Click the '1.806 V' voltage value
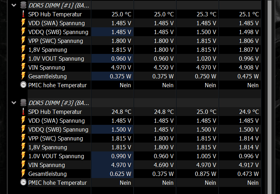Viewport: 280px width, 194px height. click(x=249, y=41)
